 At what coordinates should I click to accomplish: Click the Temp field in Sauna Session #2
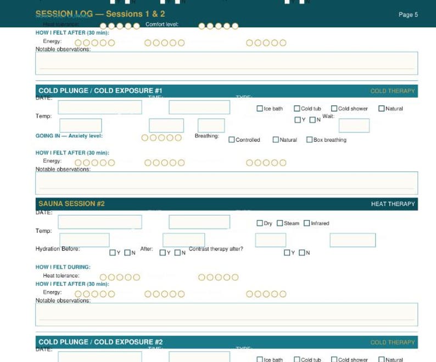(x=85, y=240)
